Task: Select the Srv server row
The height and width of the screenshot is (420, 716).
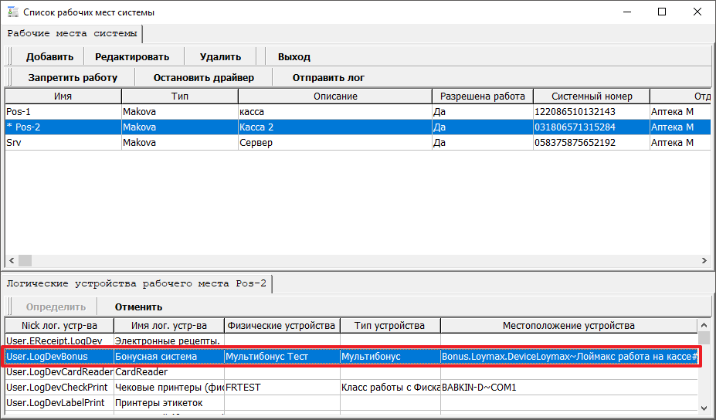Action: tap(62, 143)
